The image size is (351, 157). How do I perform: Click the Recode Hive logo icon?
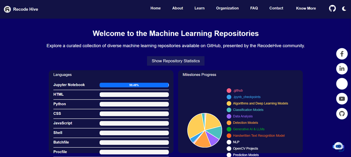[7, 9]
